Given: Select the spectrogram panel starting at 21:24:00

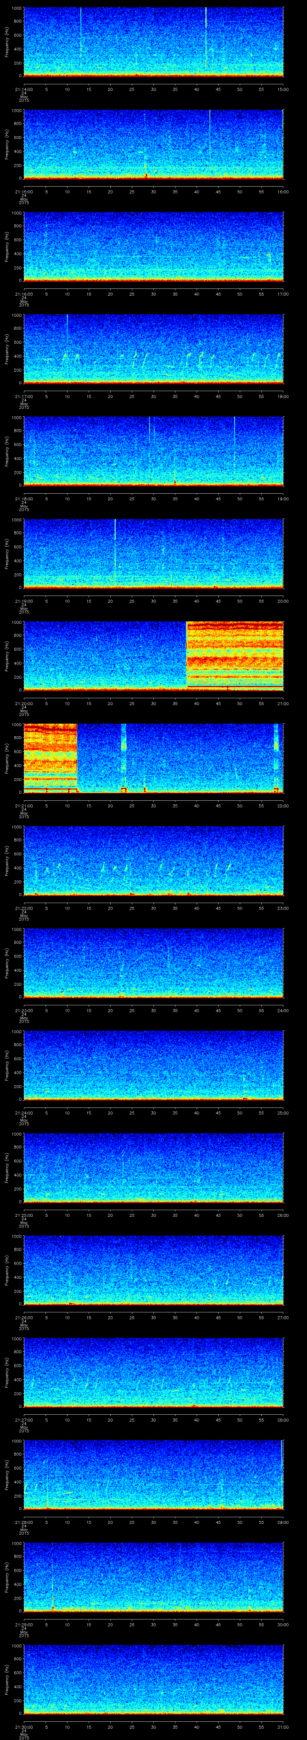Looking at the screenshot, I should (x=153, y=1065).
